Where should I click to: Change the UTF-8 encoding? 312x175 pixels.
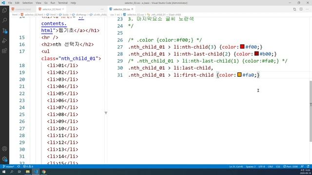[x=262, y=166]
